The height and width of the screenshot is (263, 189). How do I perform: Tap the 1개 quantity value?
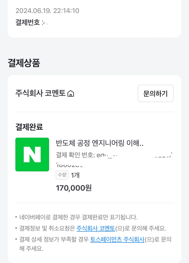(75, 175)
